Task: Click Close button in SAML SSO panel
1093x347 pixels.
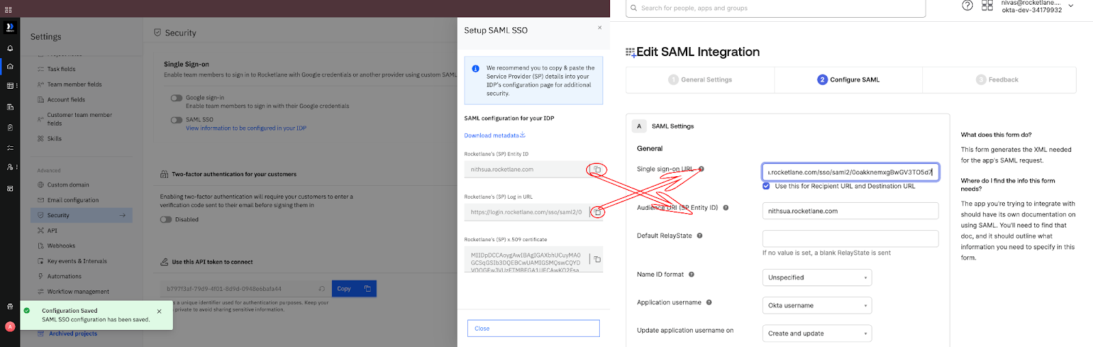Action: 533,329
